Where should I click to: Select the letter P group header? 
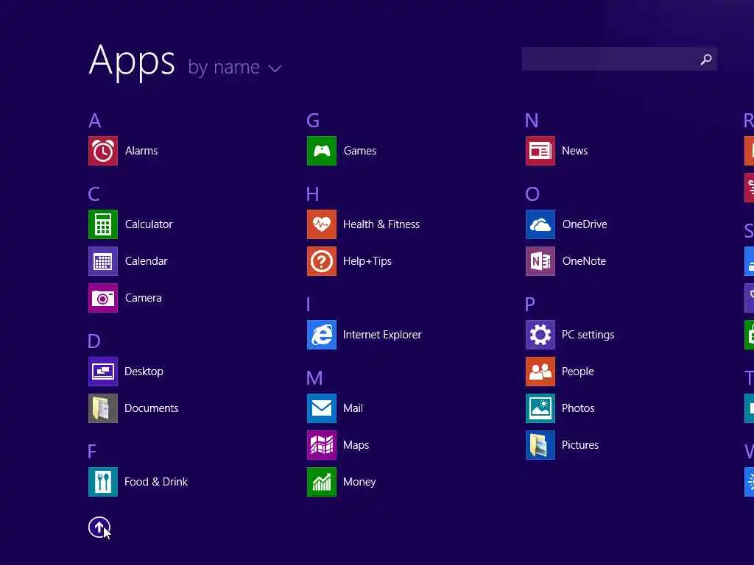click(x=530, y=304)
